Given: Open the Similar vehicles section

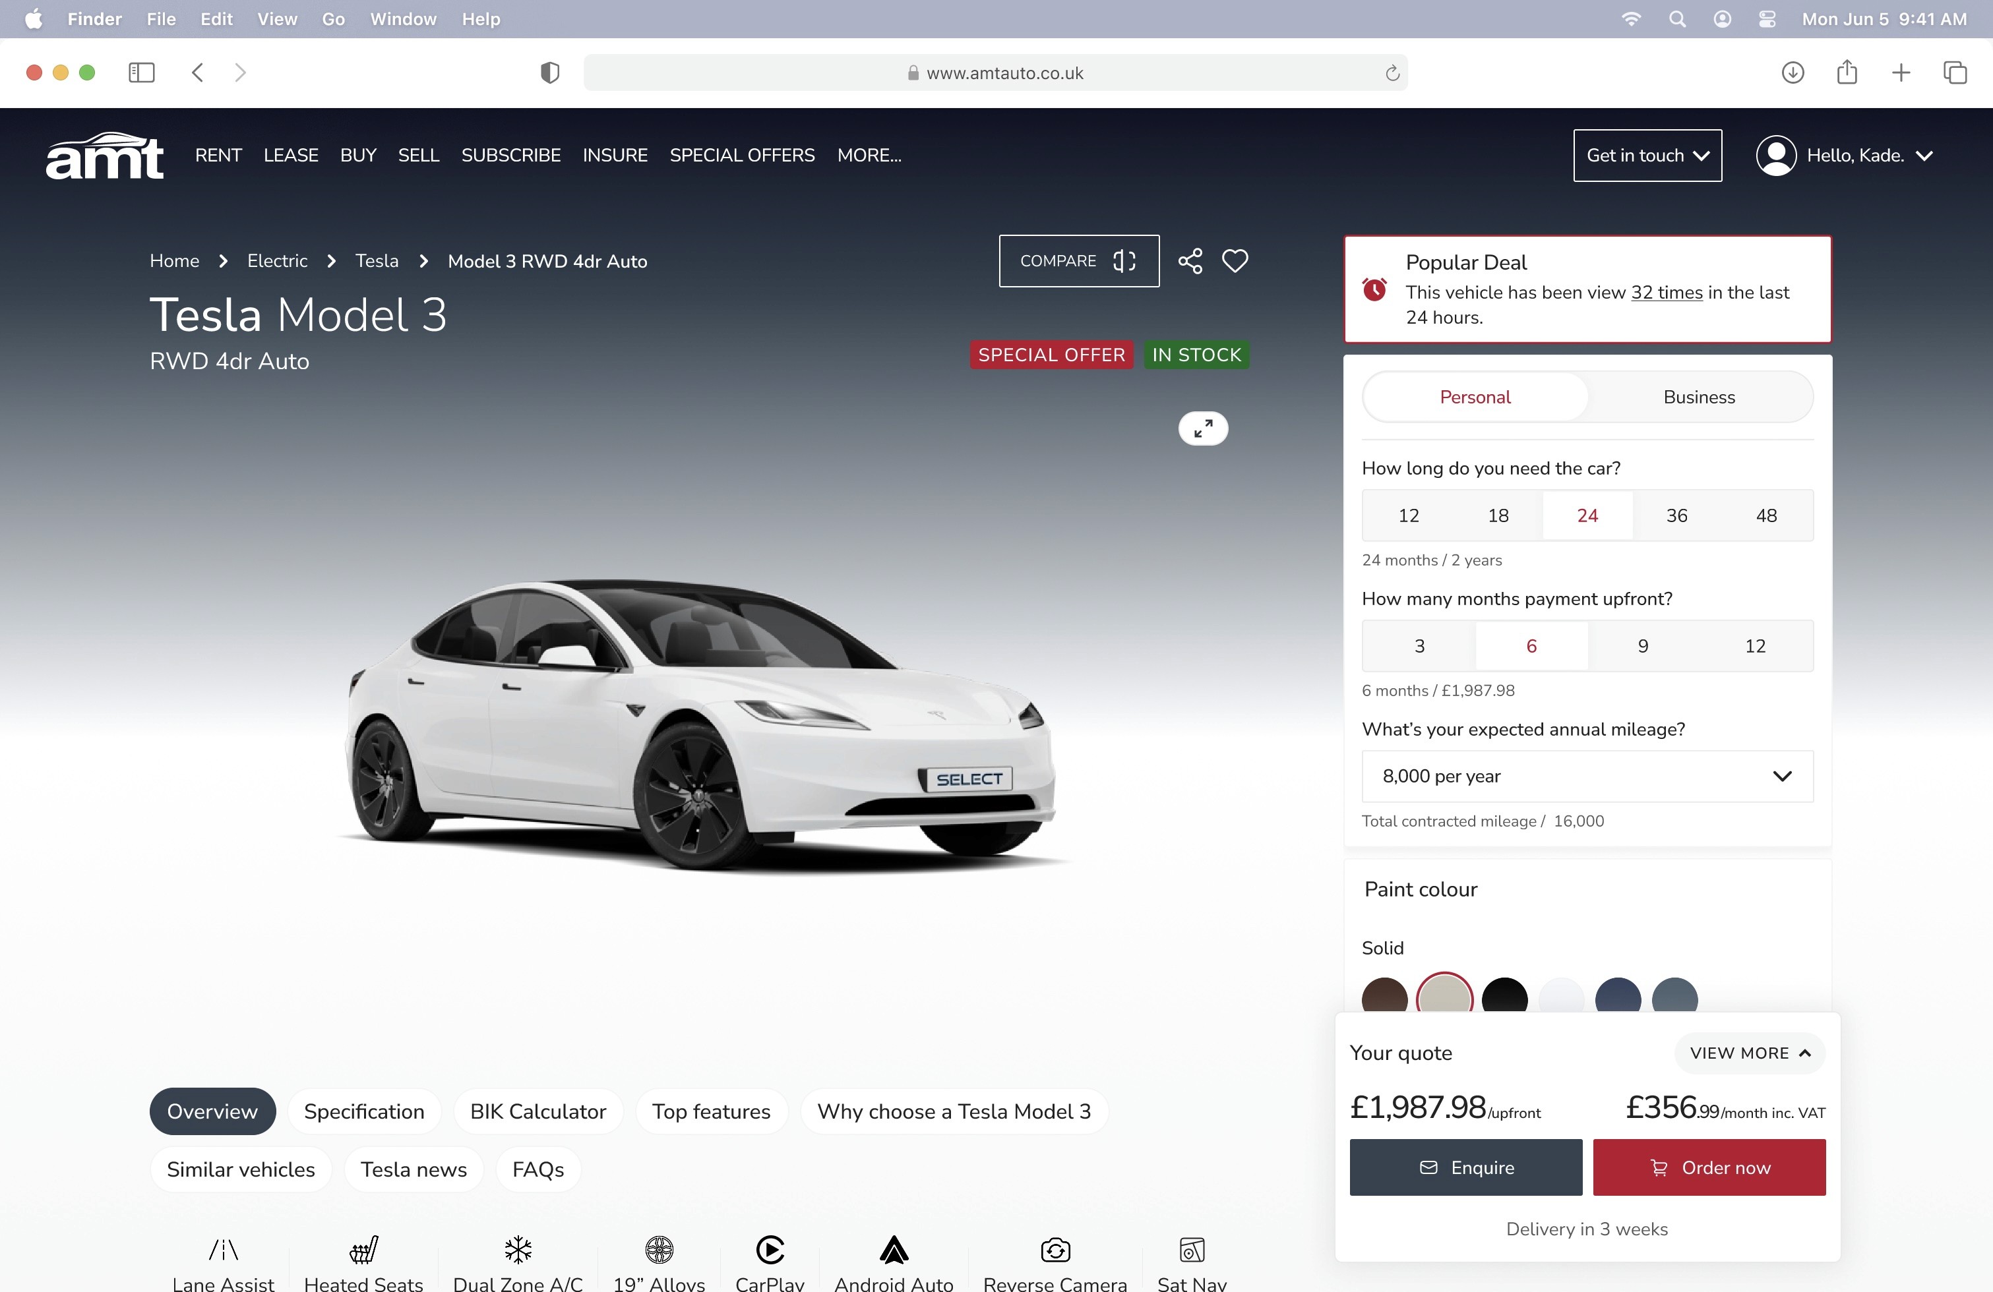Looking at the screenshot, I should (241, 1170).
